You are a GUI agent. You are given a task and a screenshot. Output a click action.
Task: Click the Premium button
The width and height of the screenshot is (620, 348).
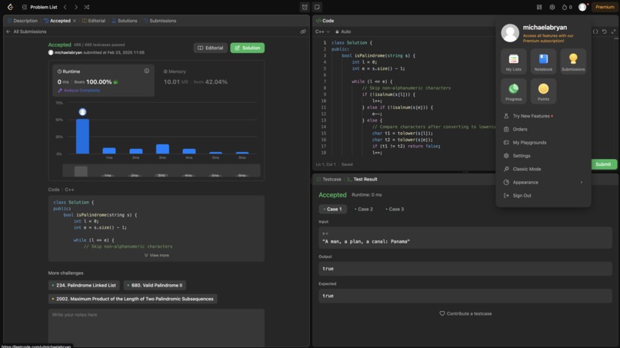[605, 7]
